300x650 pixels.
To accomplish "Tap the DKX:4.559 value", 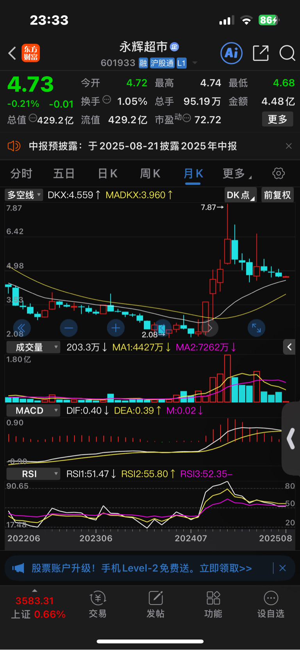I will [74, 195].
